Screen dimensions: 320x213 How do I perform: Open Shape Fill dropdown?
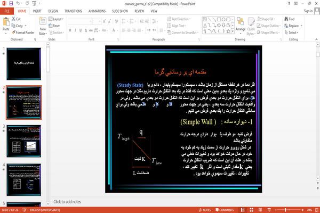266,19
